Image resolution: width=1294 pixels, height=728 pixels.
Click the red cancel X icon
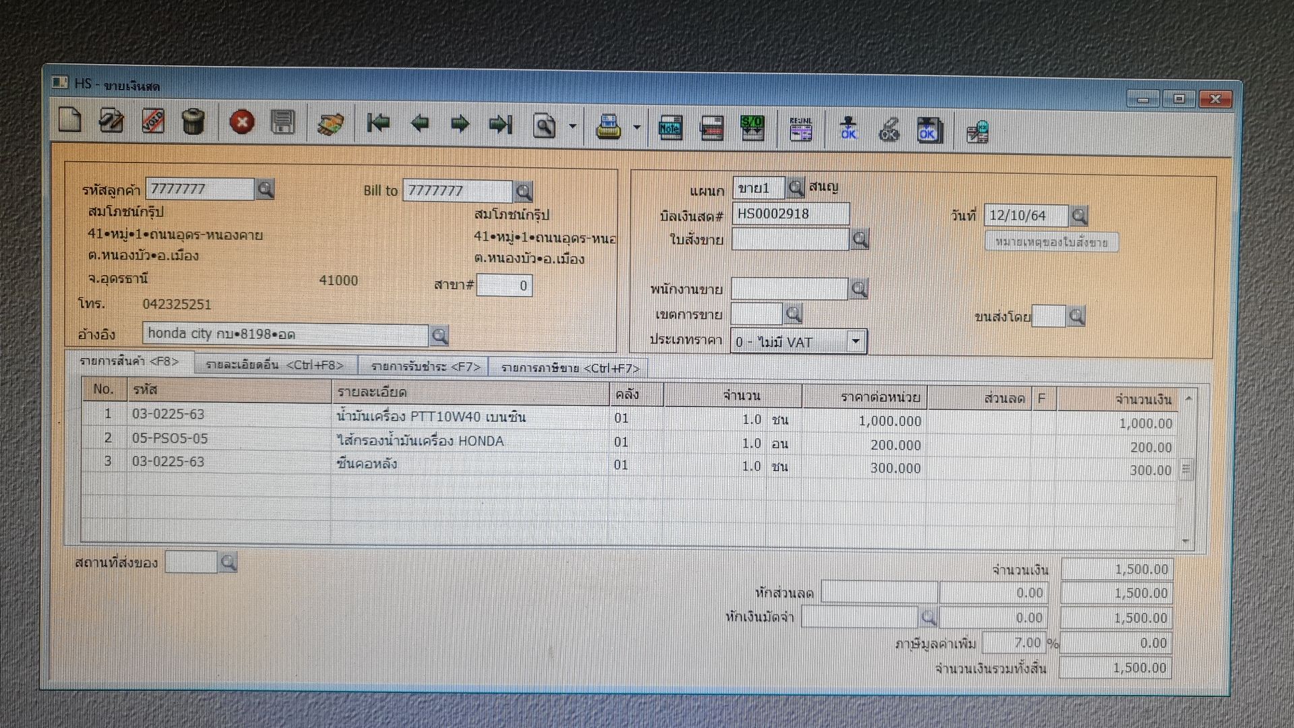tap(241, 123)
